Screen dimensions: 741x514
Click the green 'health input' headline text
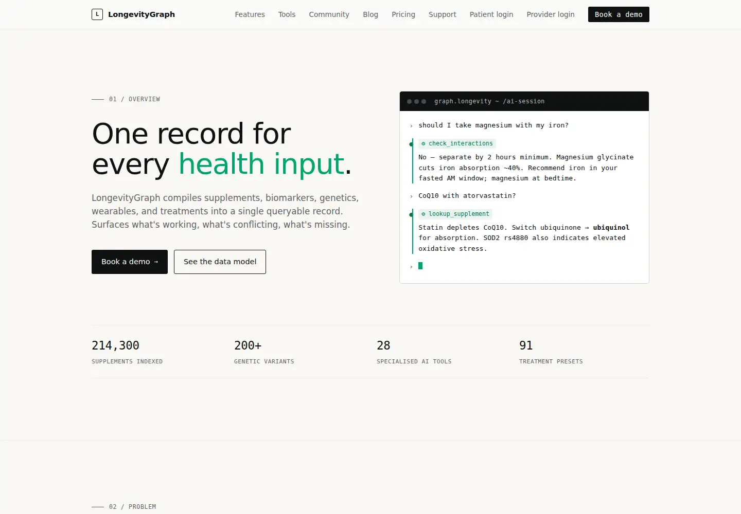(261, 164)
